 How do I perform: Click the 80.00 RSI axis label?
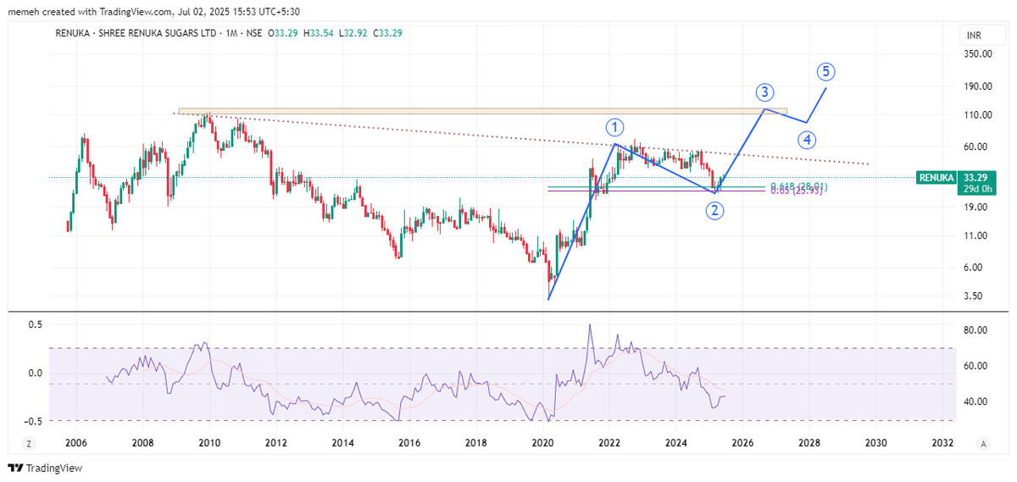(975, 330)
